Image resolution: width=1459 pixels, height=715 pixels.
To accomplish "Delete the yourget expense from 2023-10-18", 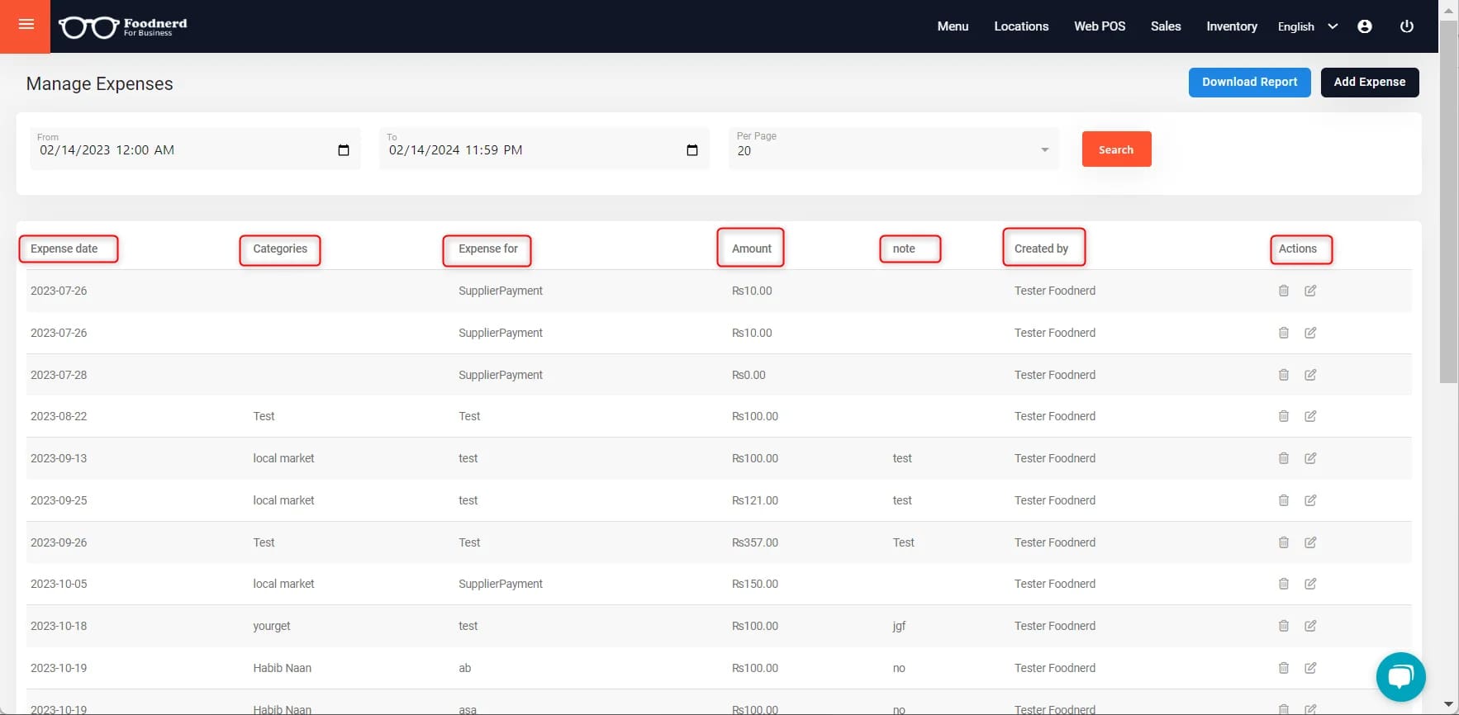I will click(1284, 626).
